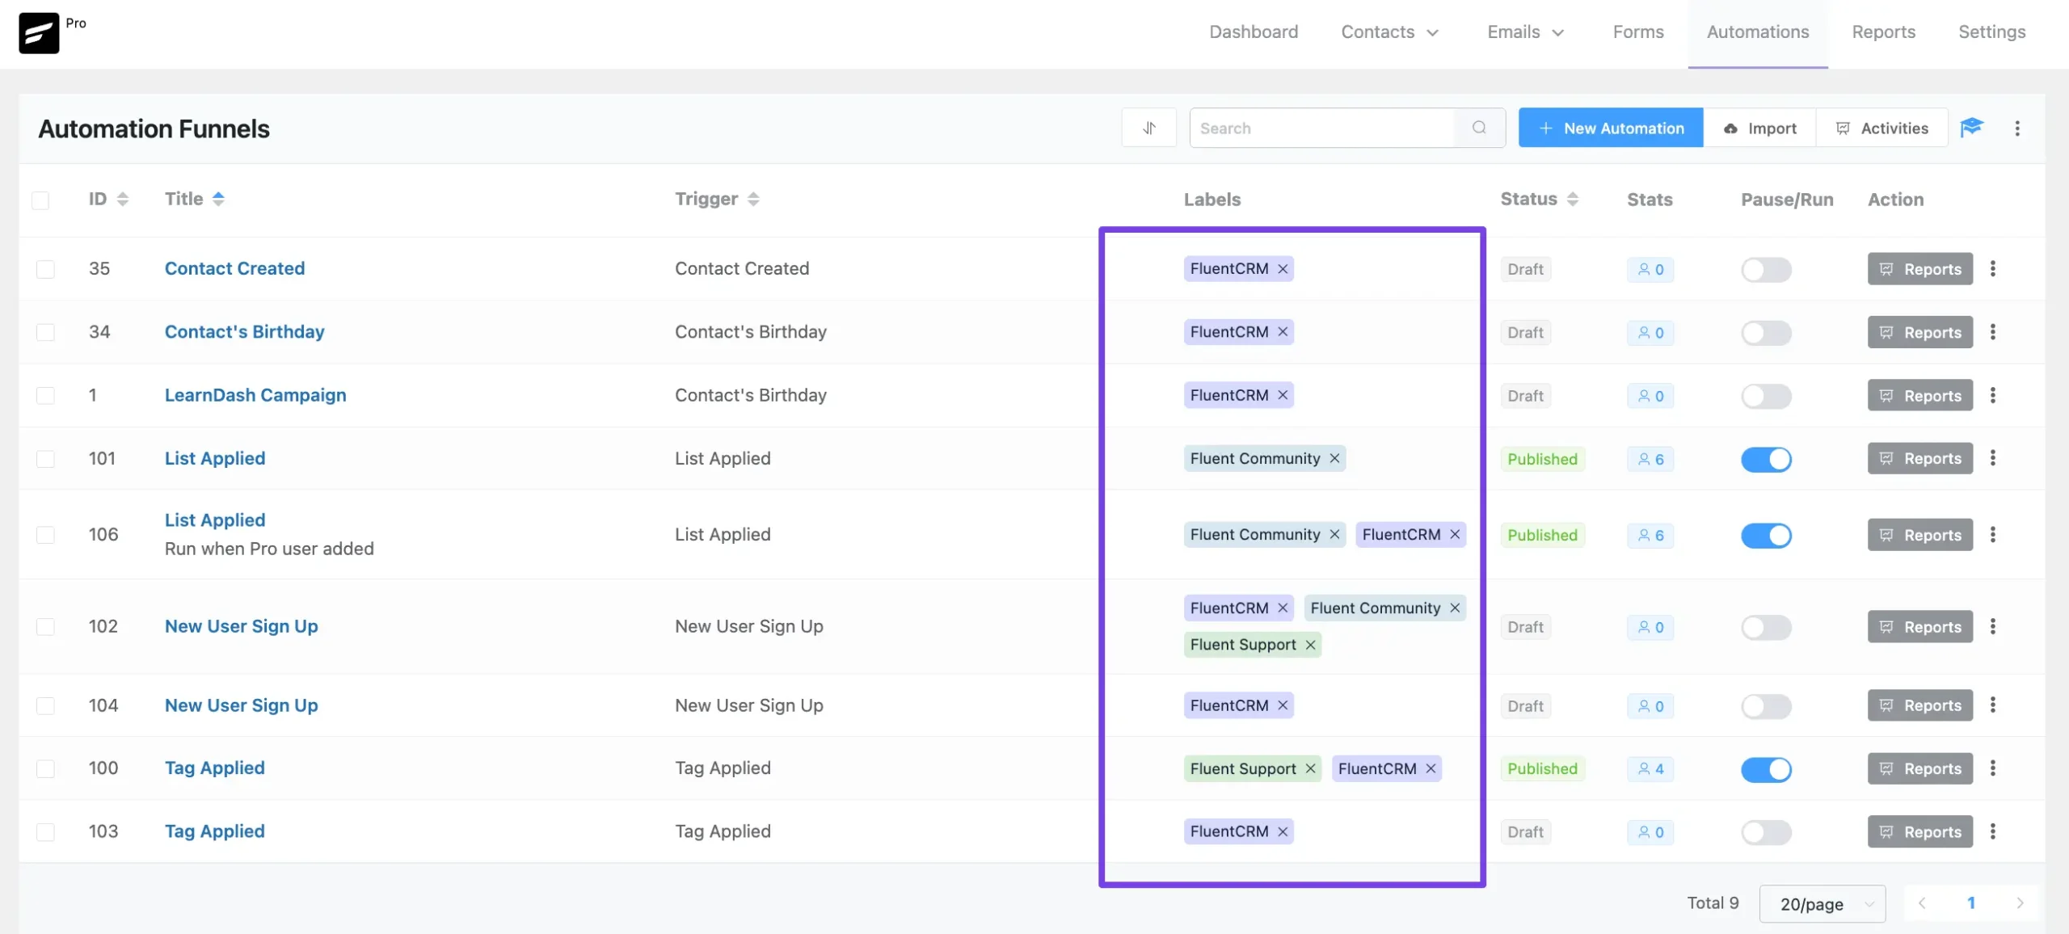Click the Published status badge on row 101

point(1542,459)
